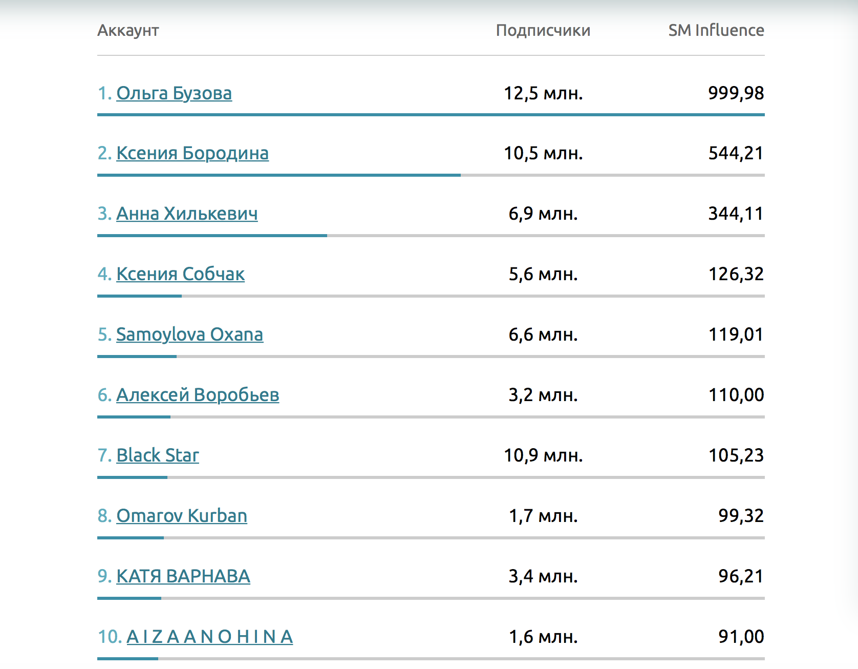Click the Подписчики column header
This screenshot has height=669, width=858.
tap(543, 30)
